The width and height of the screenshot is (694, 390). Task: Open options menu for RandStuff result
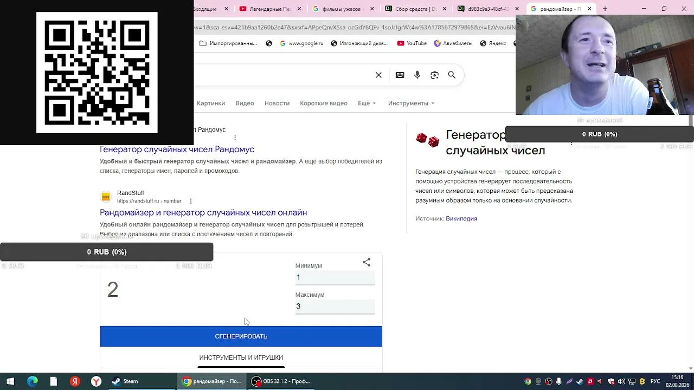[190, 201]
